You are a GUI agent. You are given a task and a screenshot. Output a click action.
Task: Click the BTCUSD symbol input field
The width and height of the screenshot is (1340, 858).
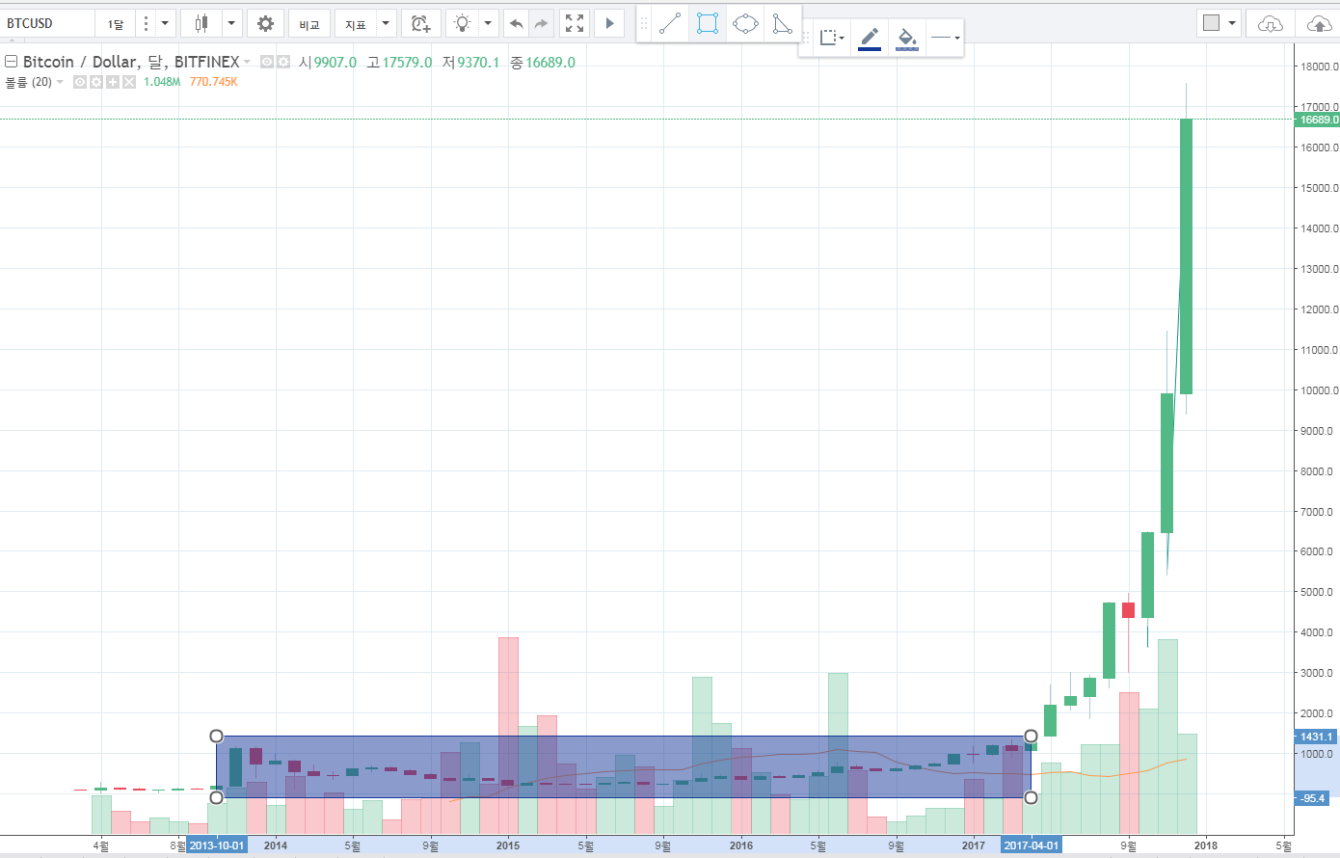click(48, 23)
